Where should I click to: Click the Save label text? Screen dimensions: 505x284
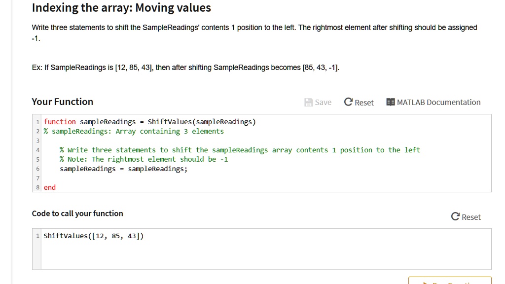pos(323,103)
